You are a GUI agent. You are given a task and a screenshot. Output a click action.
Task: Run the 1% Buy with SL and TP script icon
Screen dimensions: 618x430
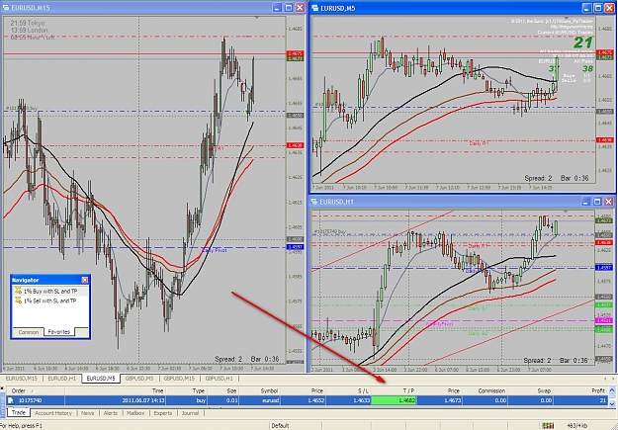(18, 292)
